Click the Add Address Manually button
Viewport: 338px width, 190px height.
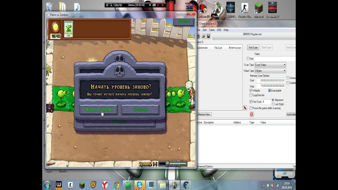tap(291, 114)
